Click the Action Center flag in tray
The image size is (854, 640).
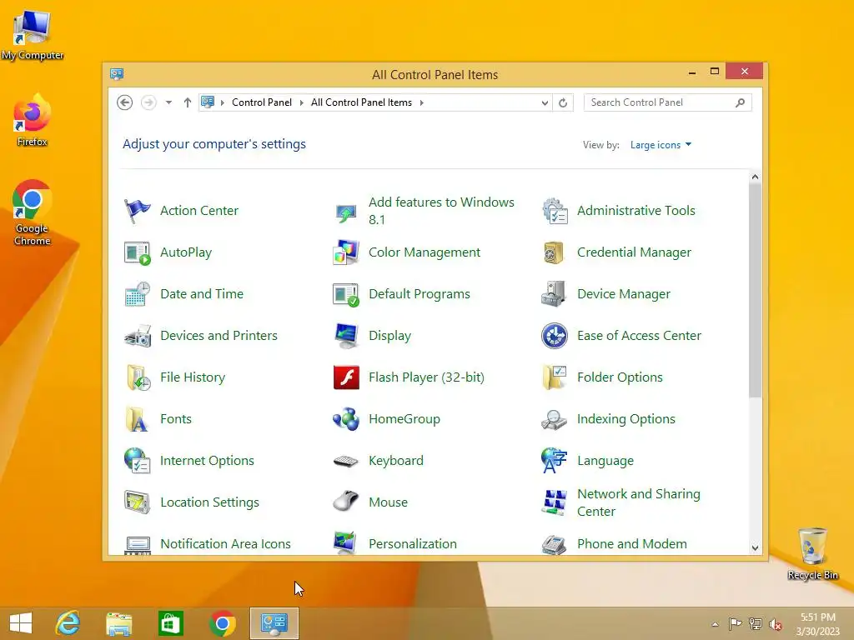(x=736, y=624)
